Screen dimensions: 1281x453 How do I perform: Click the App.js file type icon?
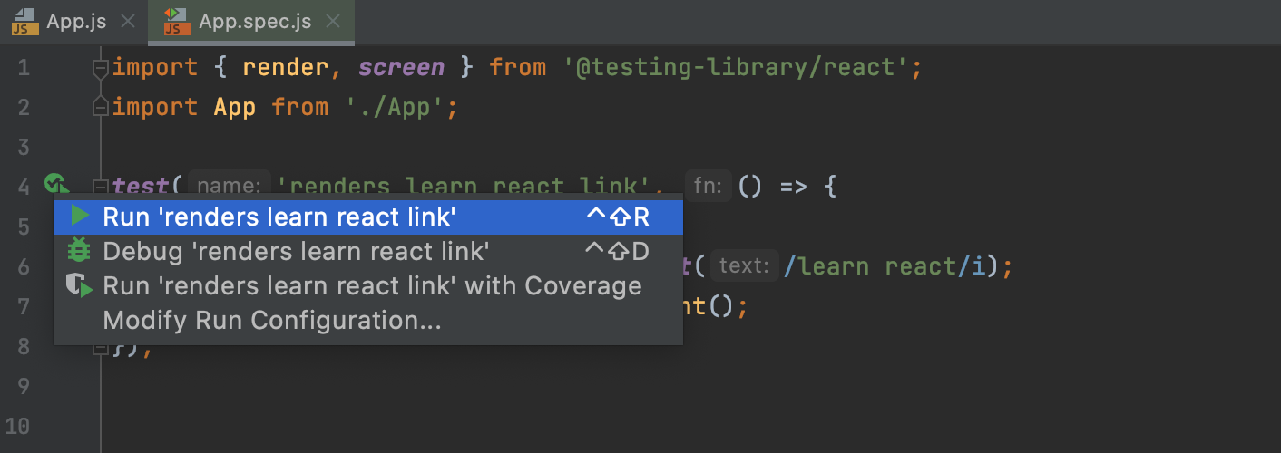[x=24, y=22]
